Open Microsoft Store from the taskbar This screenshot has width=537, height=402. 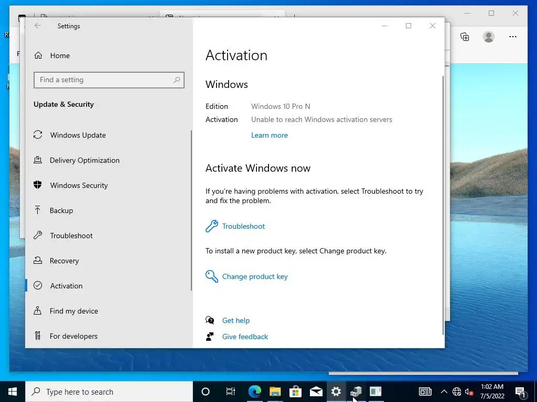295,392
